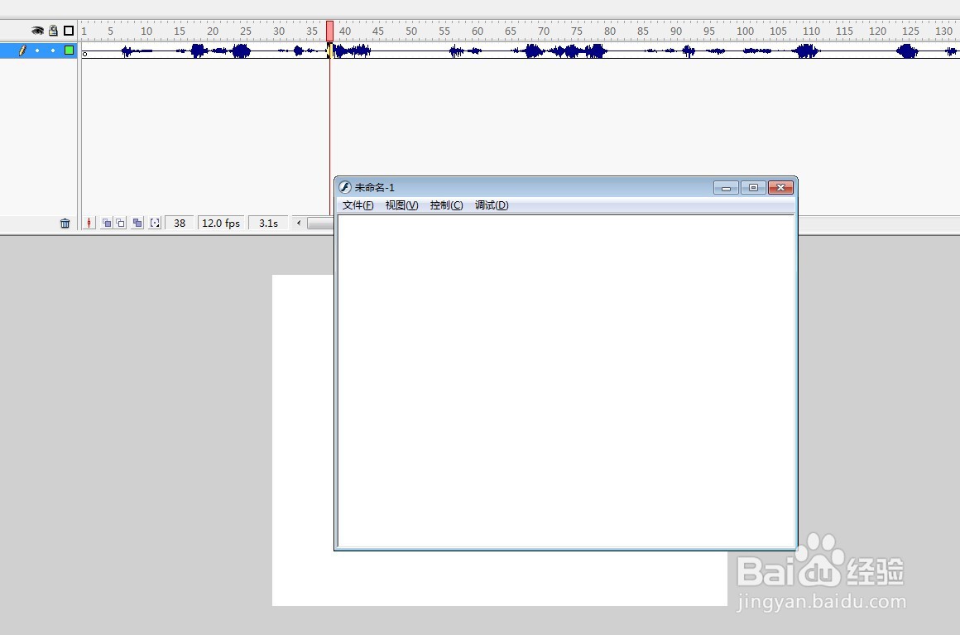Toggle lock dot of the sound layer
The width and height of the screenshot is (960, 635).
click(x=53, y=51)
